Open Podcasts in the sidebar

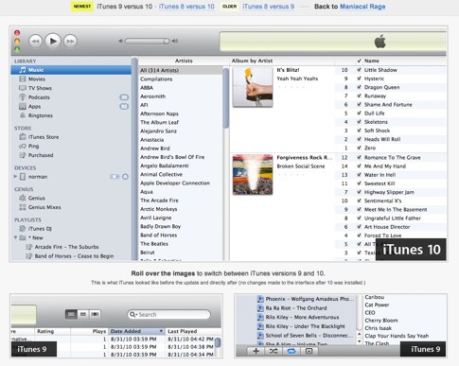click(x=39, y=97)
